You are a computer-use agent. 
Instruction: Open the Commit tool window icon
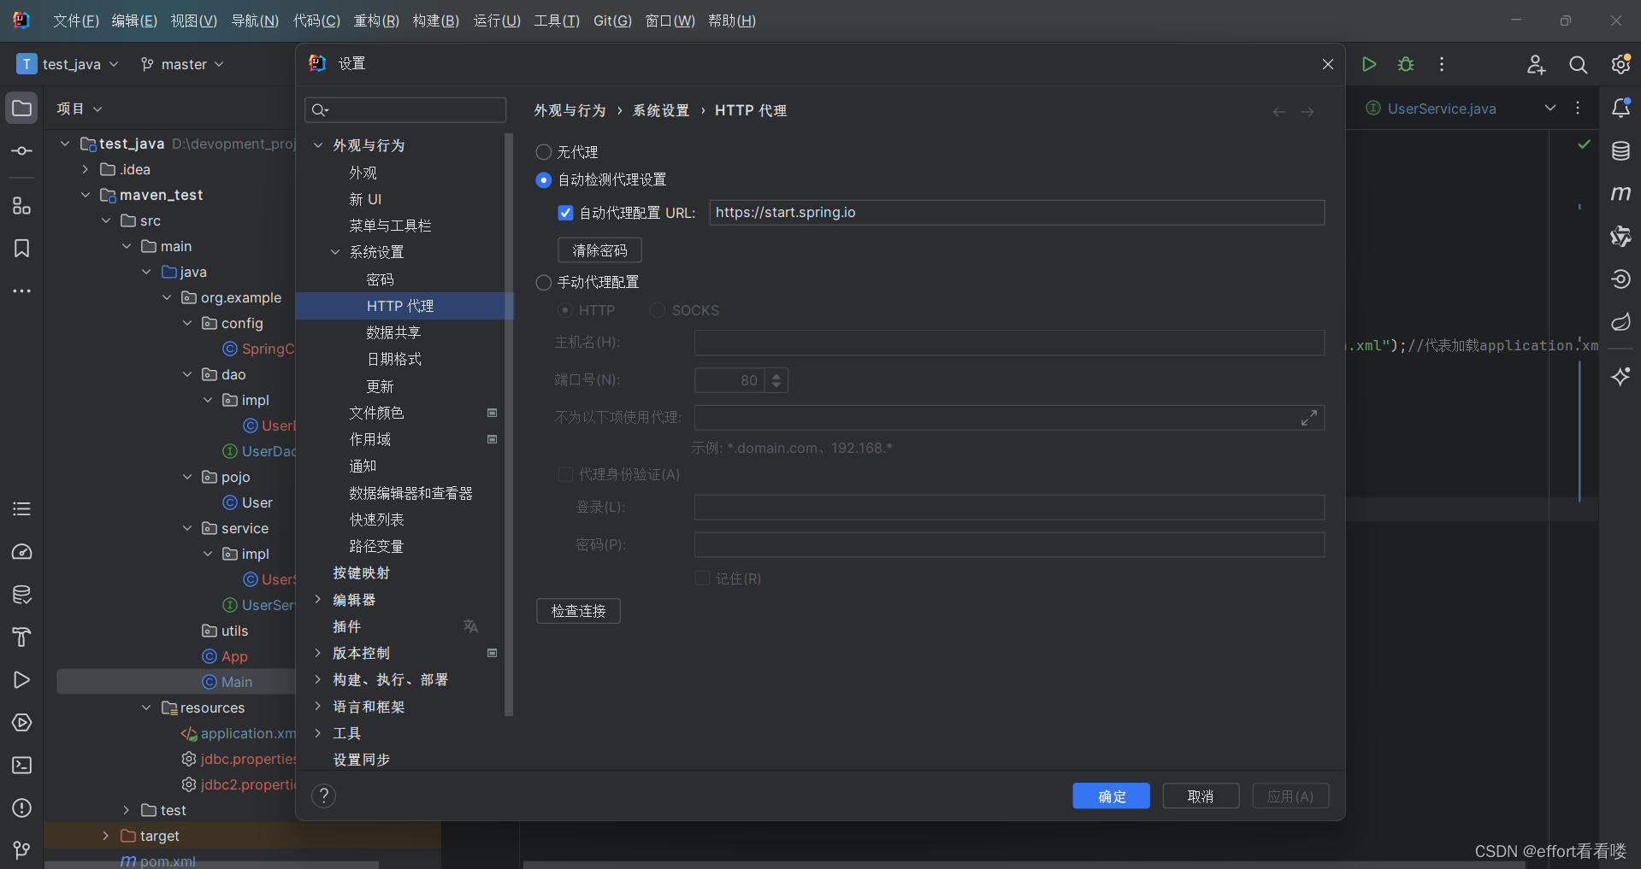coord(22,151)
